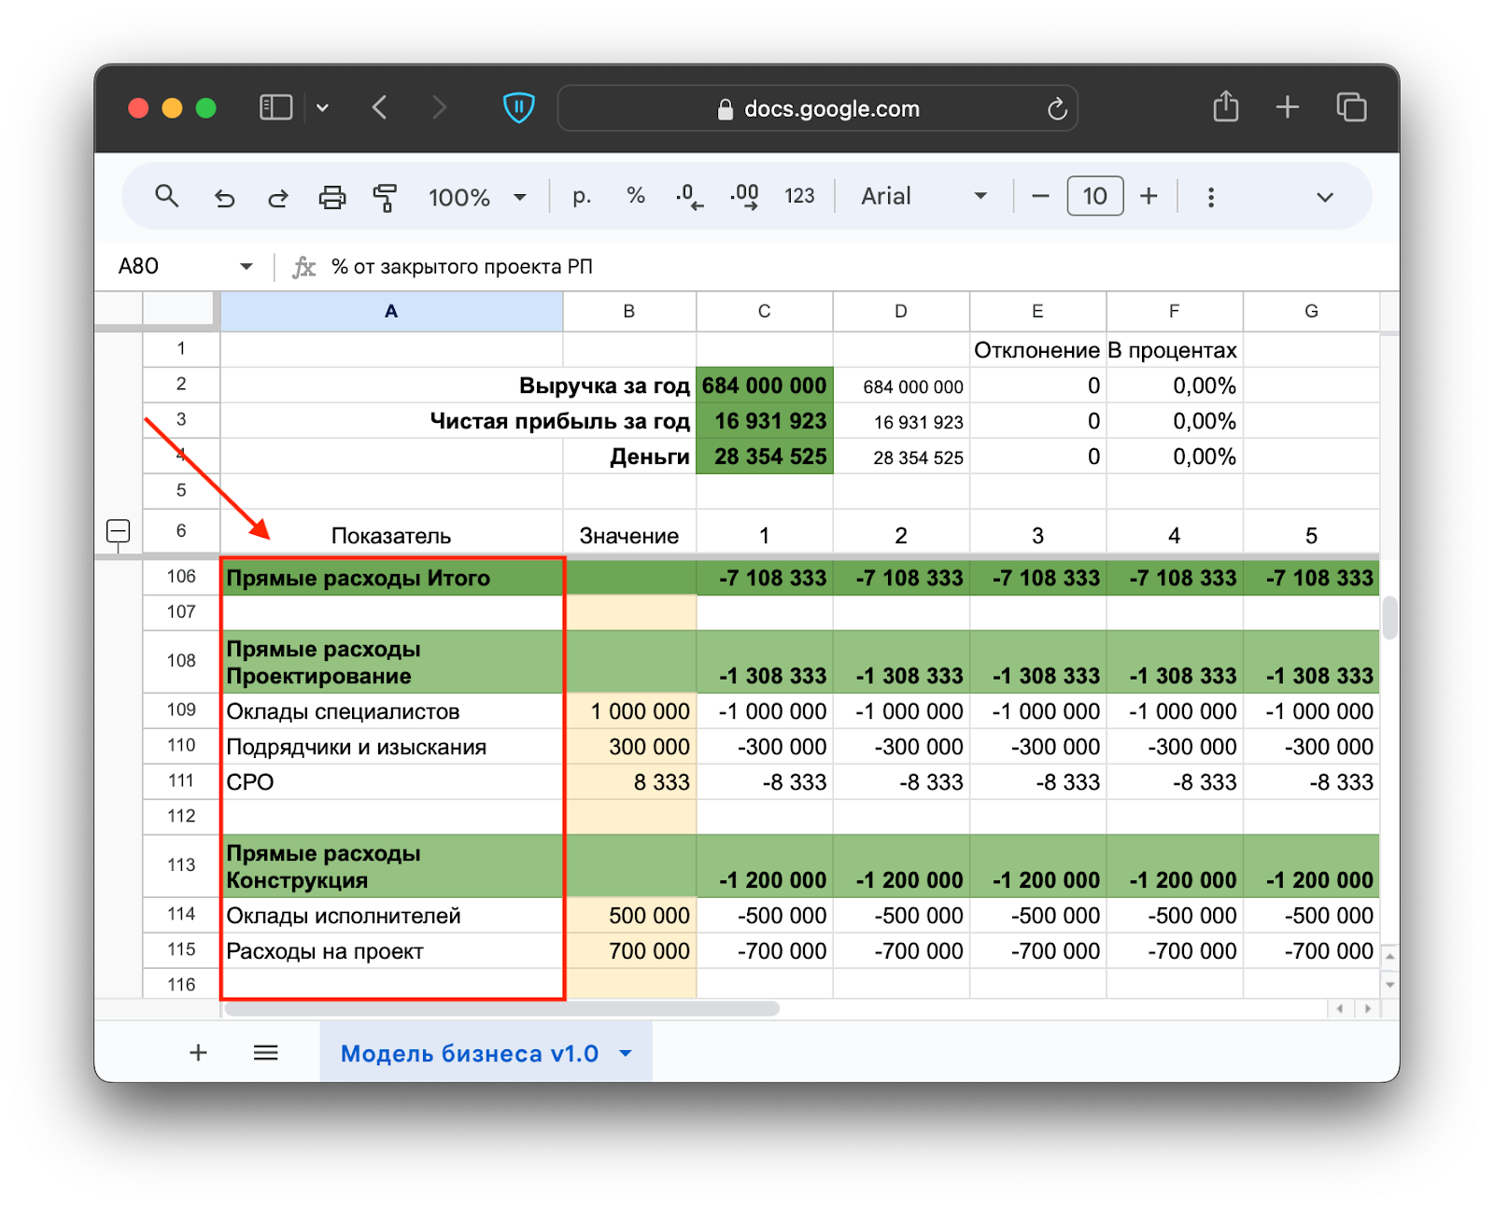Click the increase decimal places icon
Screen dimensions: 1494x1207
point(744,197)
